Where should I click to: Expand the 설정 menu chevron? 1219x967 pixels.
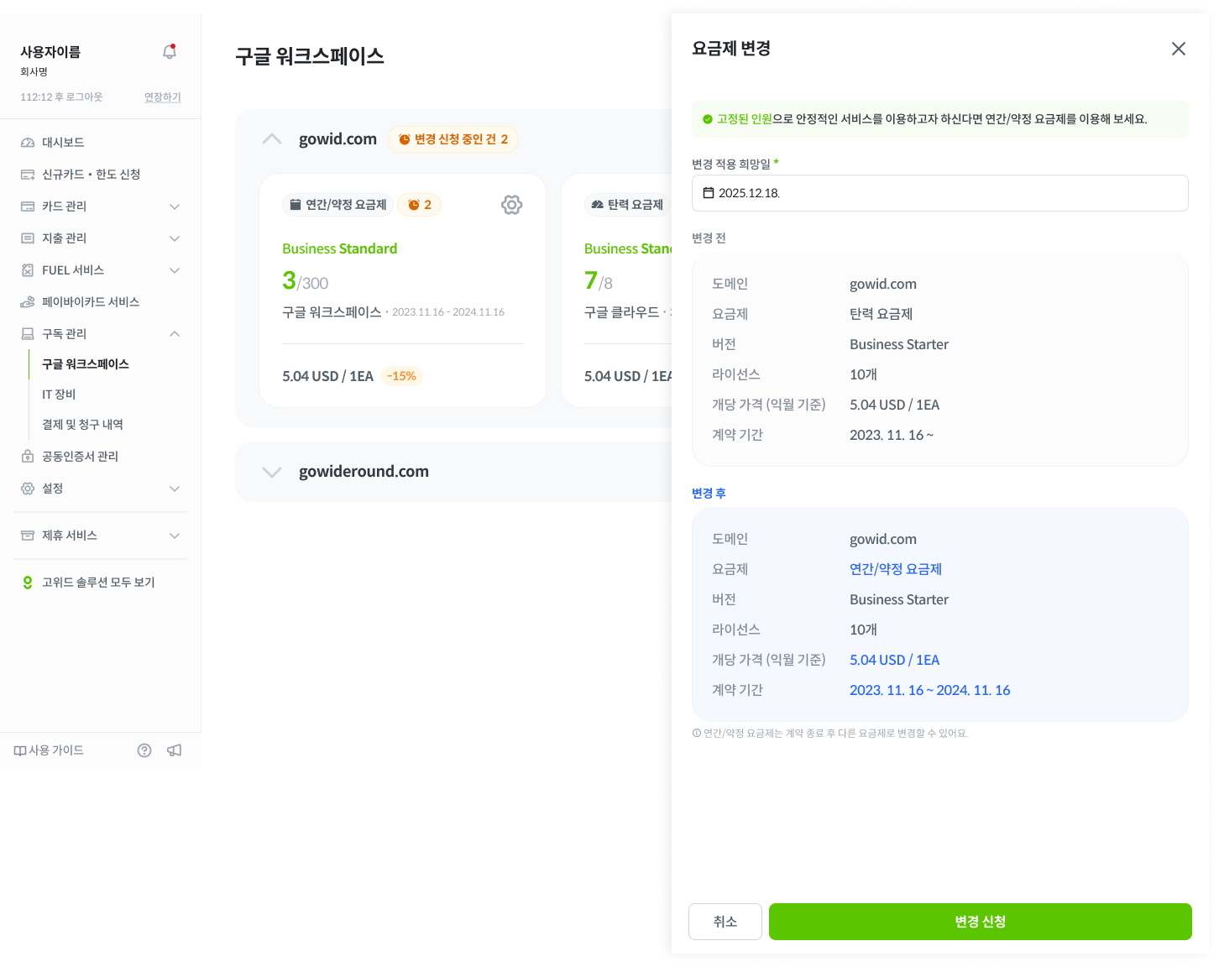[175, 489]
